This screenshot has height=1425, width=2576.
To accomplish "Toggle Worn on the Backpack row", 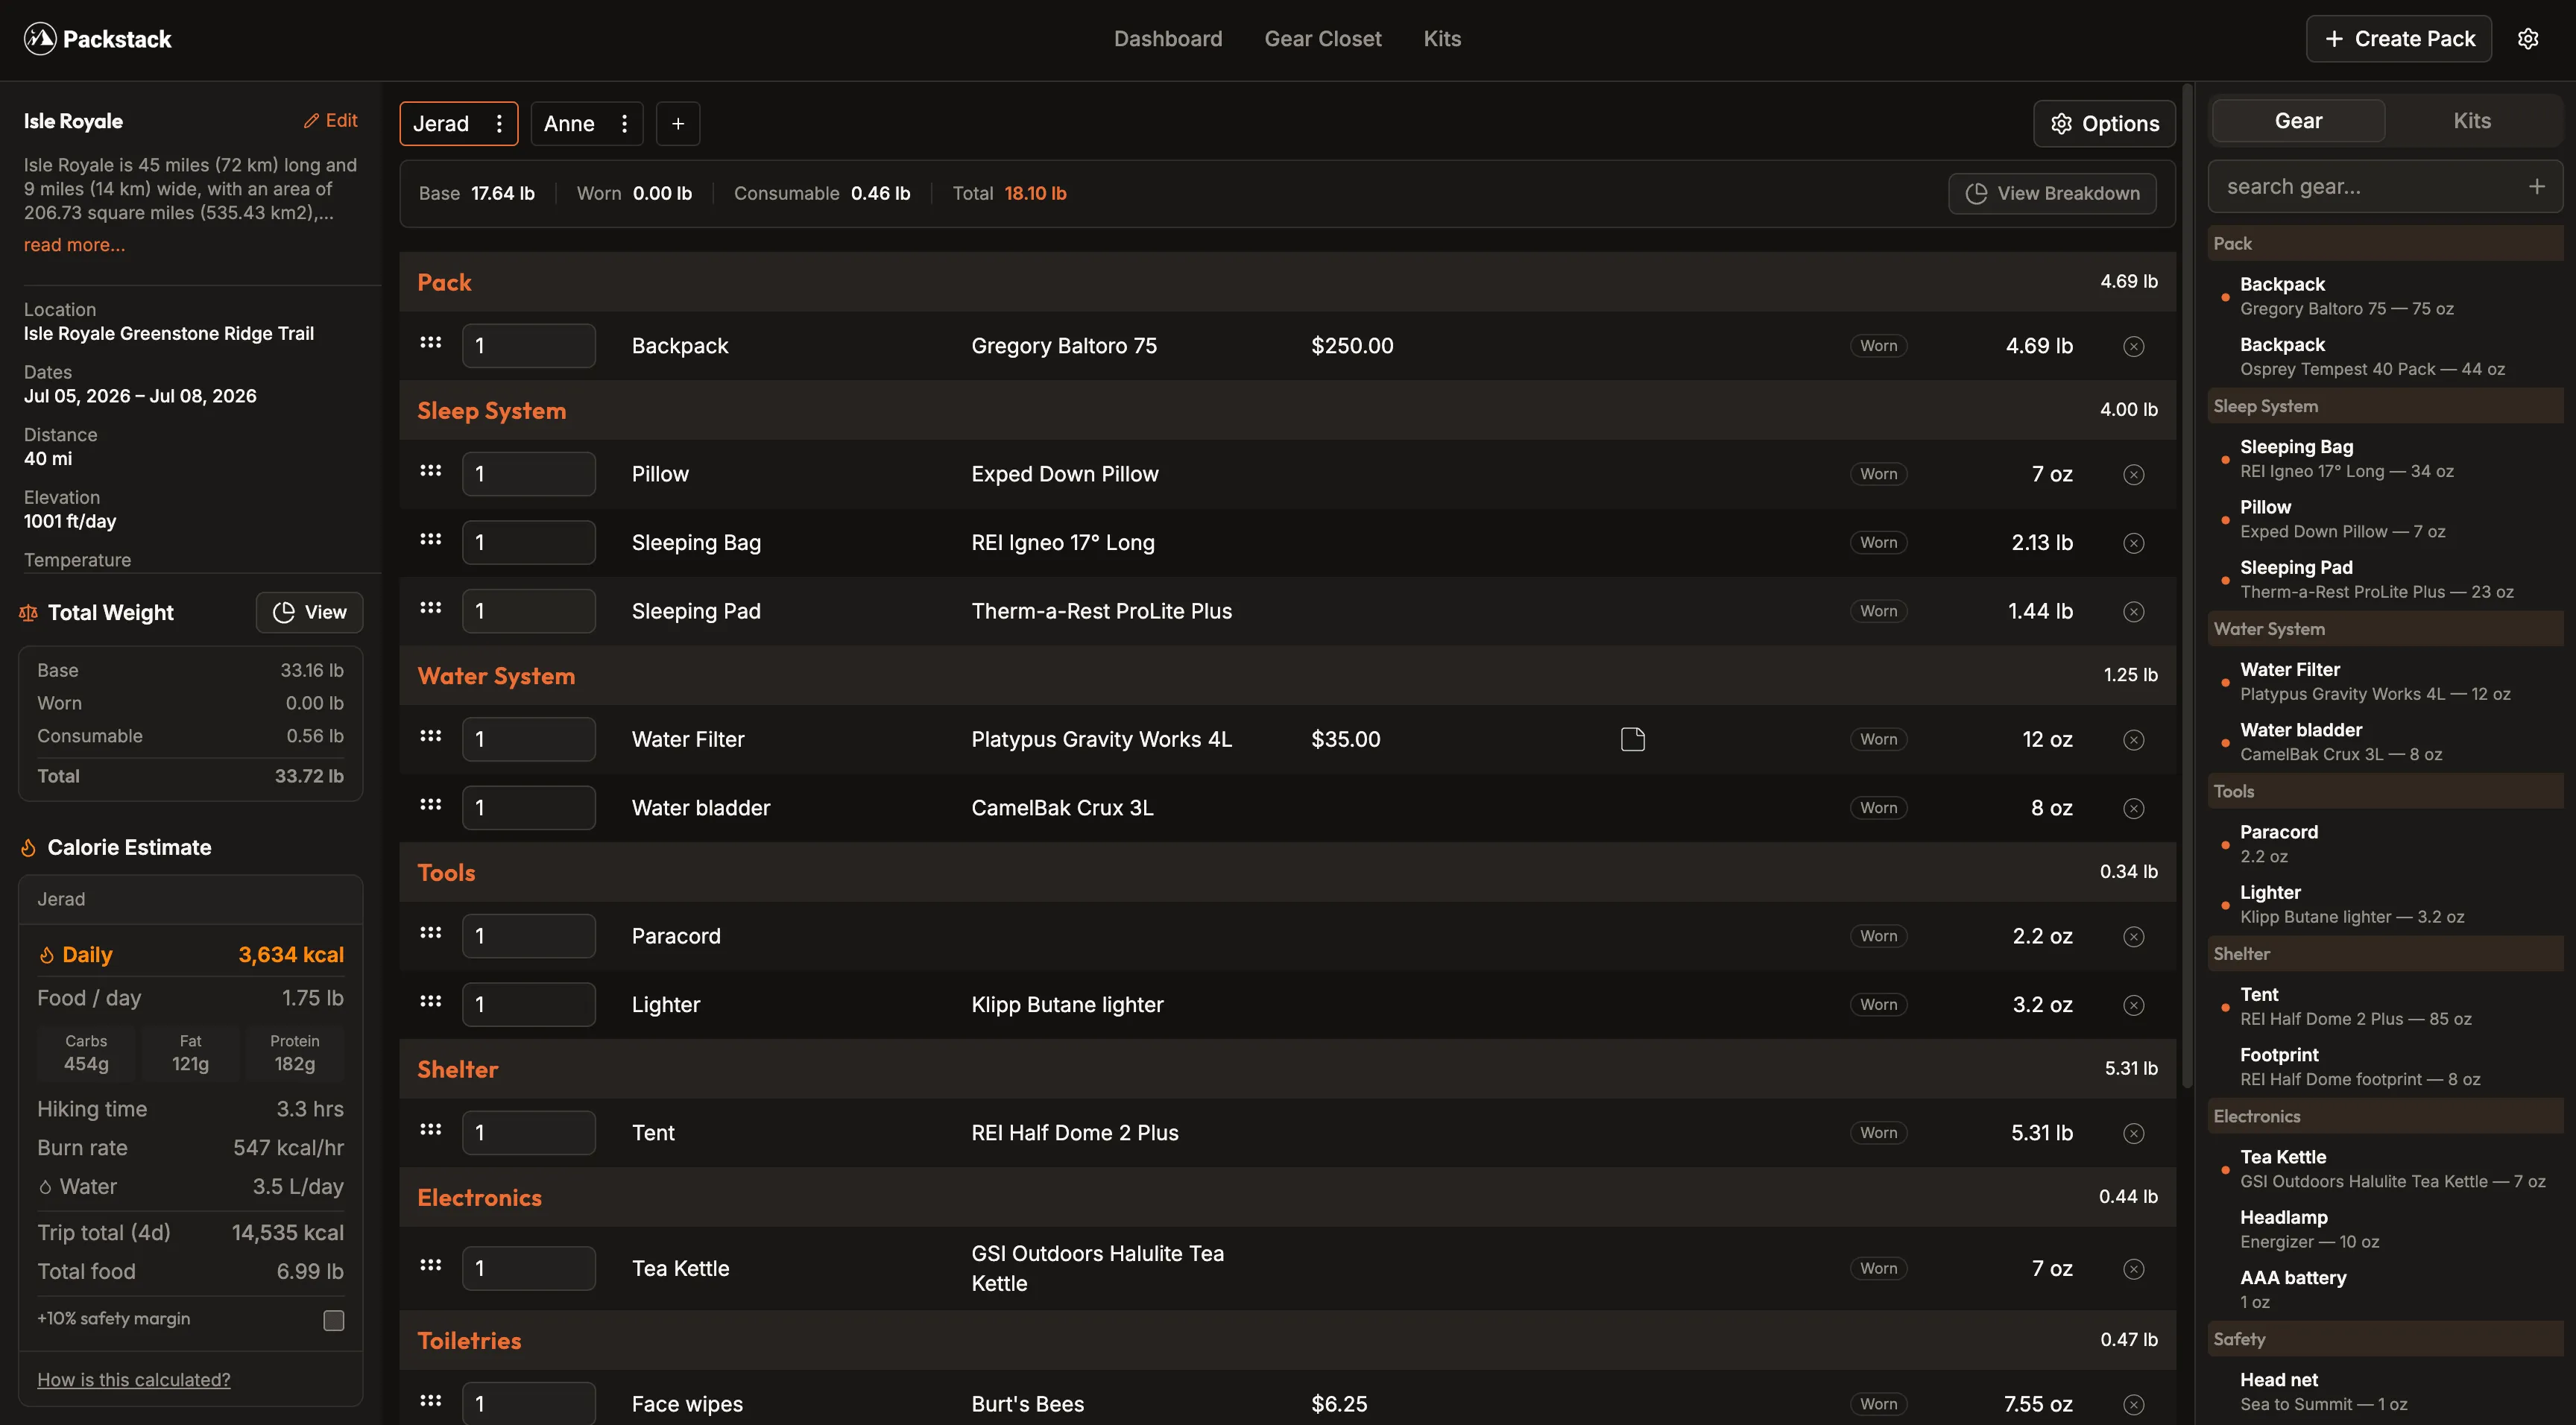I will (x=1878, y=346).
